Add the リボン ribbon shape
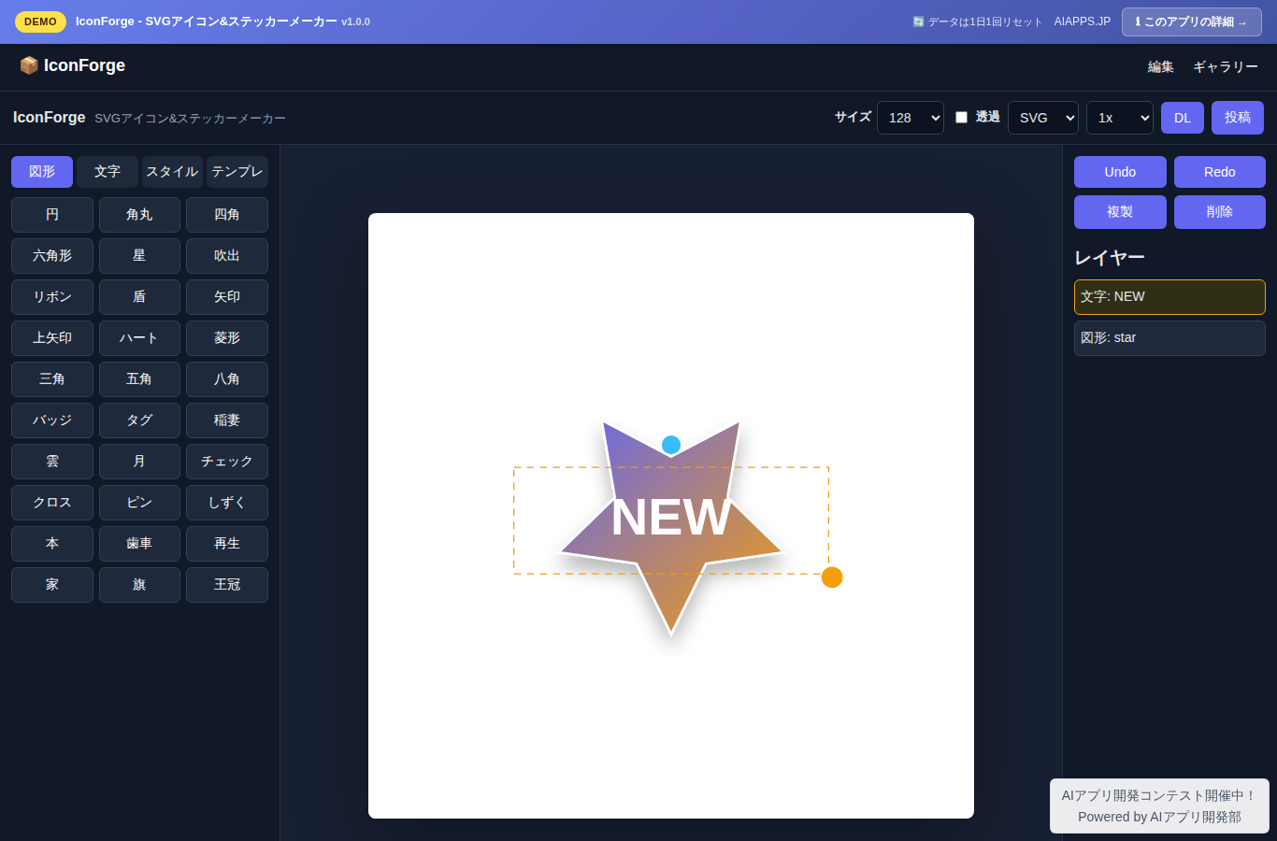The image size is (1277, 841). pyautogui.click(x=52, y=297)
